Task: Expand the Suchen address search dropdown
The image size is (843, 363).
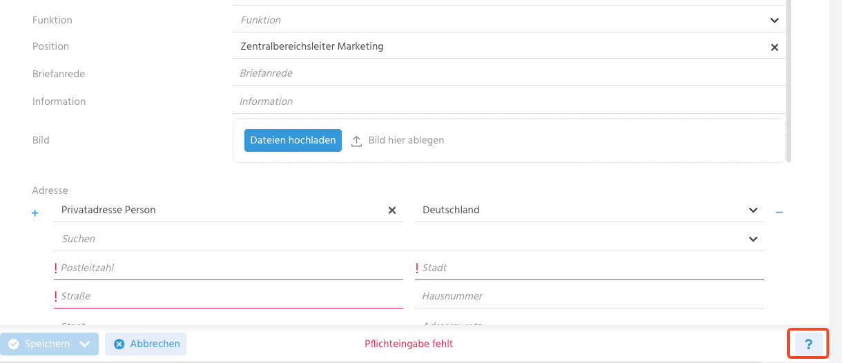Action: point(753,239)
